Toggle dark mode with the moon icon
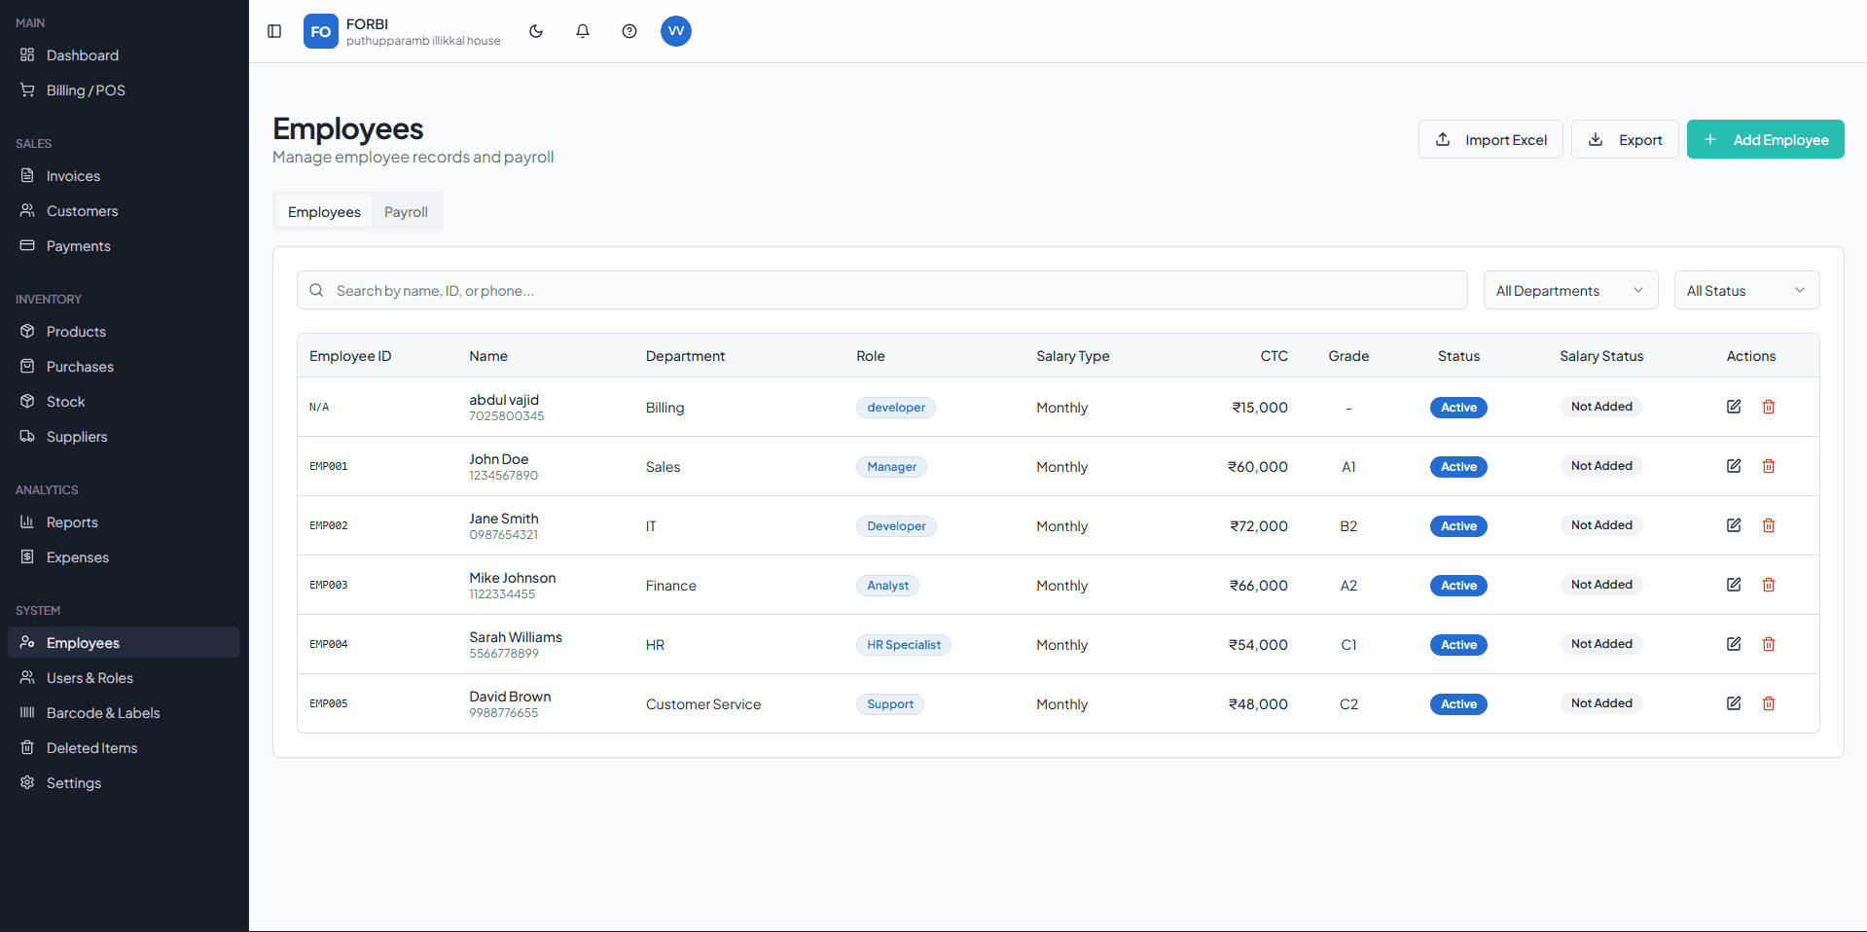This screenshot has width=1867, height=932. click(x=536, y=31)
